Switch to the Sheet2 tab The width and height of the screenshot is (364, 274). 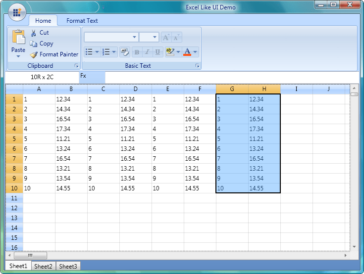[44, 266]
